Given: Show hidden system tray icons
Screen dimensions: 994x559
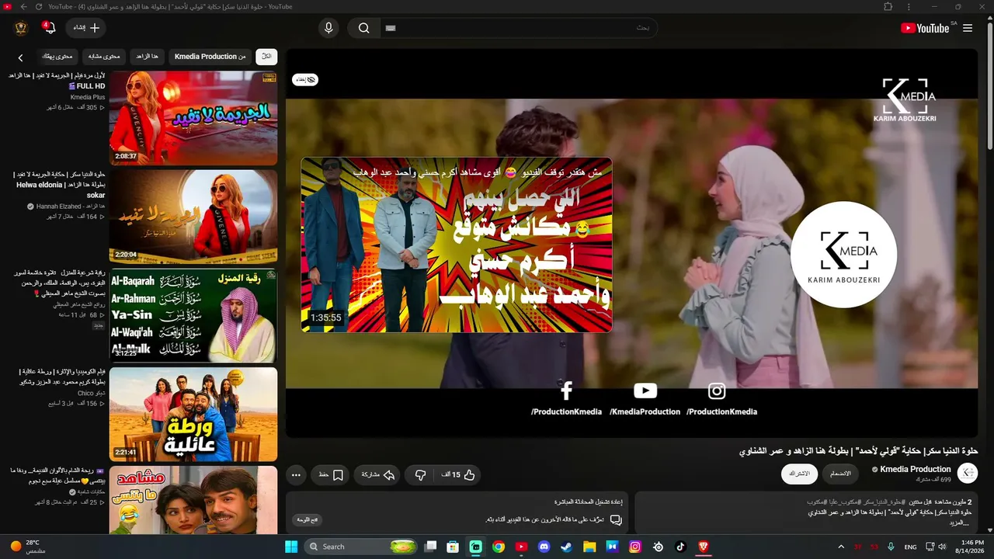Looking at the screenshot, I should pyautogui.click(x=841, y=547).
